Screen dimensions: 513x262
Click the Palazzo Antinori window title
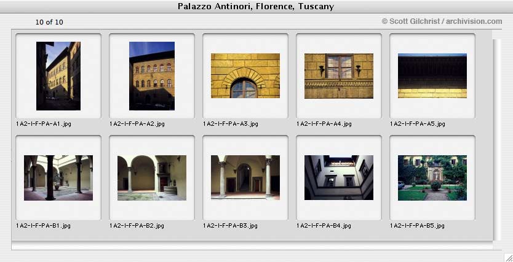pos(256,6)
